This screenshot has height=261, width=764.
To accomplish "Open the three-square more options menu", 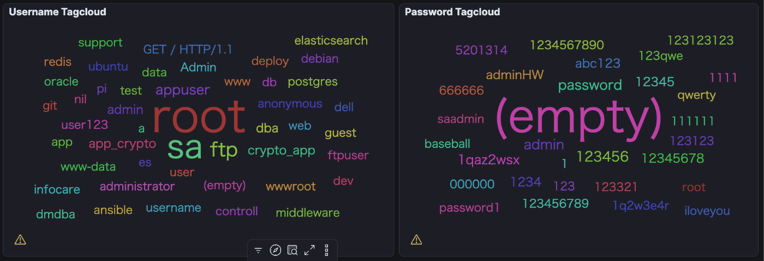I will 326,251.
